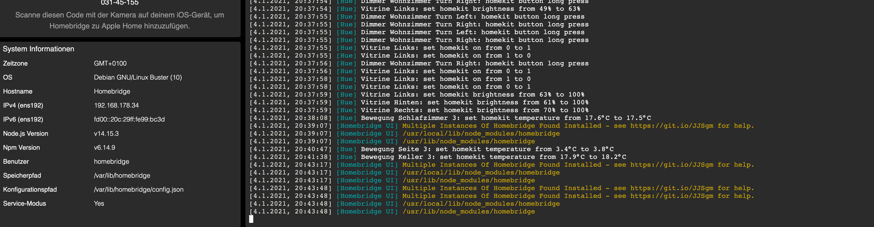
Task: Click the Service-Modus Yes value
Action: (99, 203)
